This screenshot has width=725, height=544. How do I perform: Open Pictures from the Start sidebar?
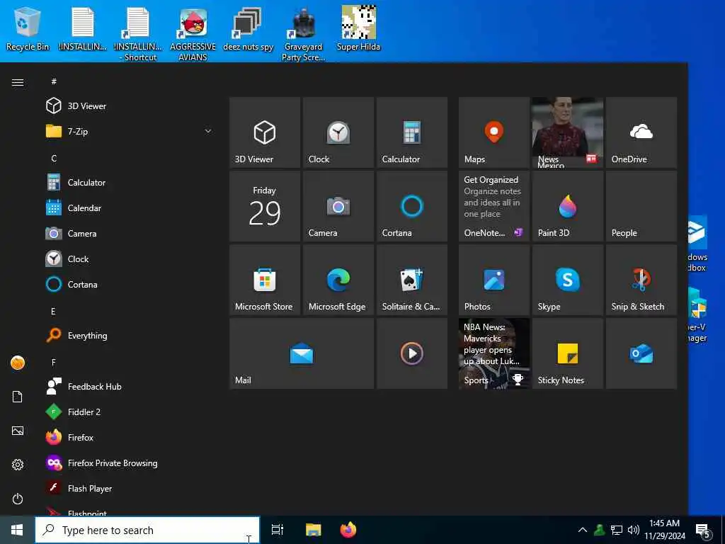18,431
